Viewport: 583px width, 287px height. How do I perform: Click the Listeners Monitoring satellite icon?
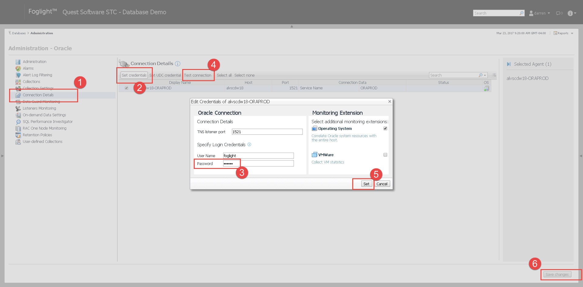(x=18, y=108)
